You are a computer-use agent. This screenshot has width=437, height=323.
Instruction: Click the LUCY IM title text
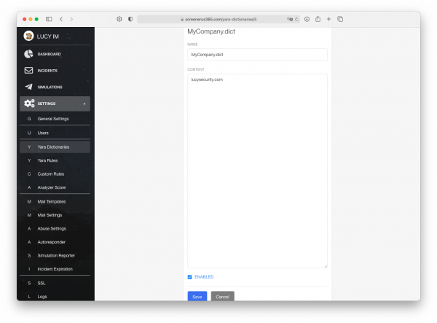[48, 36]
